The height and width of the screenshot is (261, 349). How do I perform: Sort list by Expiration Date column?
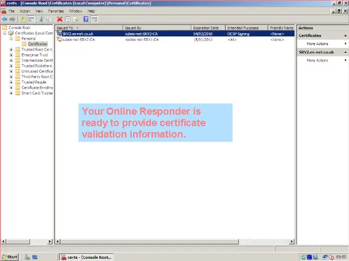click(206, 28)
